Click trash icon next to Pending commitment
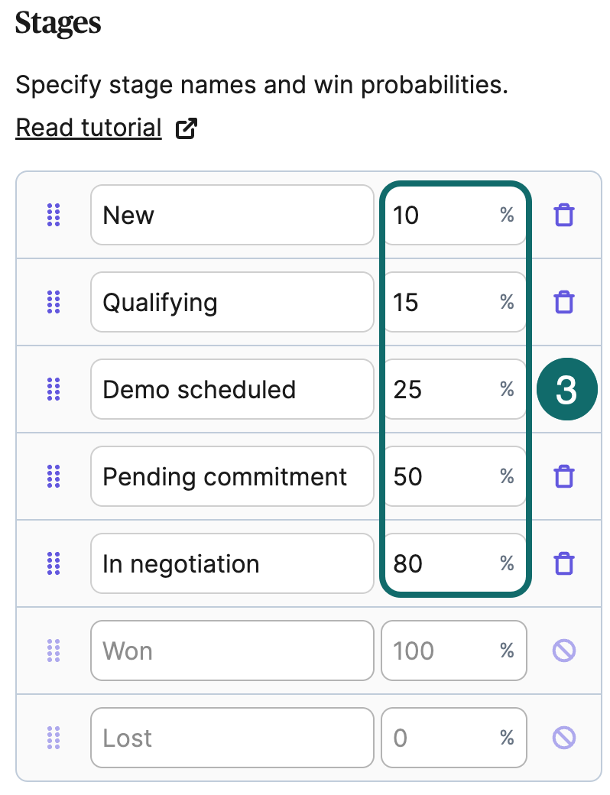This screenshot has width=610, height=795. [564, 476]
